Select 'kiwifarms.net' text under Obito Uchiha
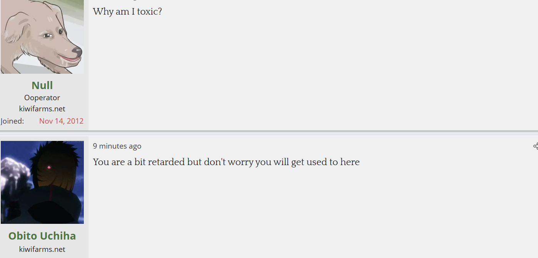 coord(42,249)
